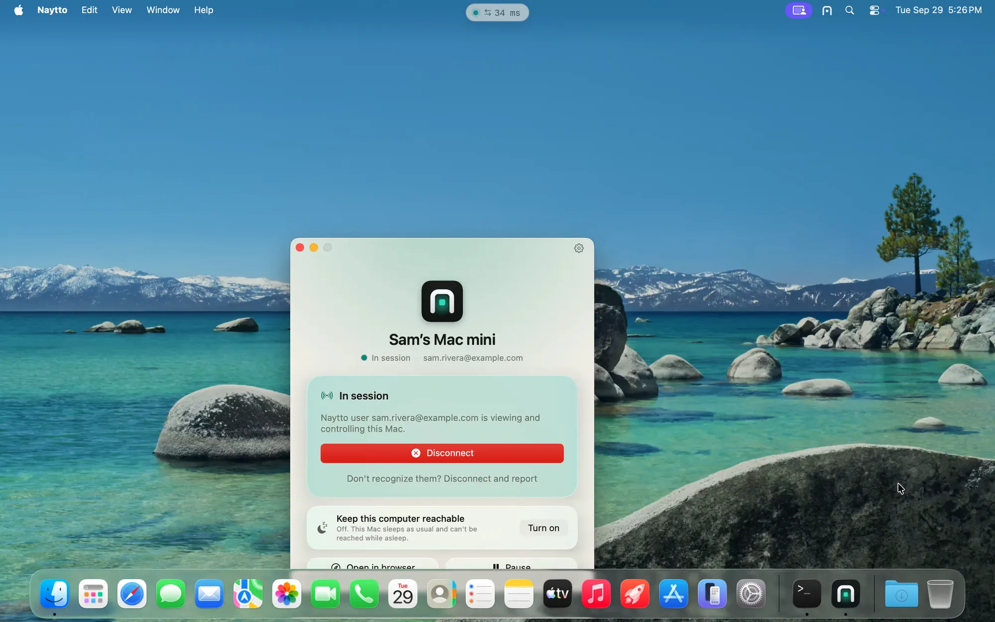Image resolution: width=995 pixels, height=622 pixels.
Task: Open Spotlight search in menu bar
Action: (x=850, y=10)
